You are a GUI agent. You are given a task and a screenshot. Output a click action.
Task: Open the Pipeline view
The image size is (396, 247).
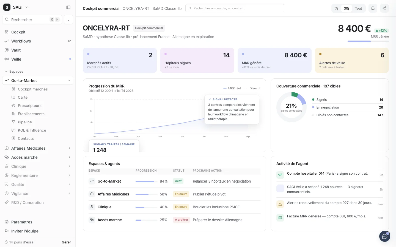click(x=41, y=122)
